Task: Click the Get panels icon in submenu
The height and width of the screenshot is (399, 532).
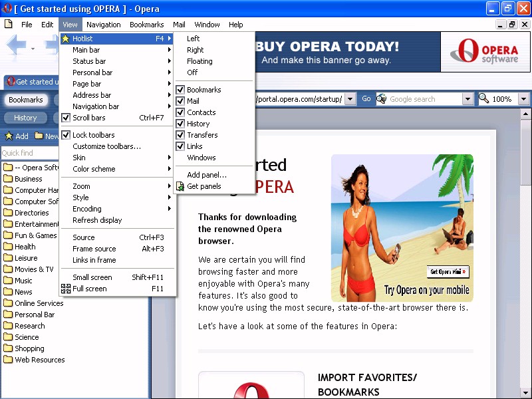Action: [x=180, y=186]
